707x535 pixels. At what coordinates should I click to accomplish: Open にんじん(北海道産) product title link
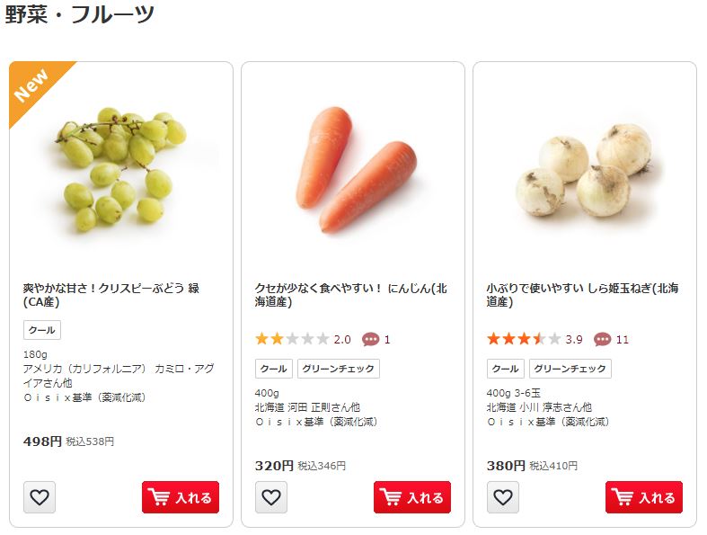(350, 295)
